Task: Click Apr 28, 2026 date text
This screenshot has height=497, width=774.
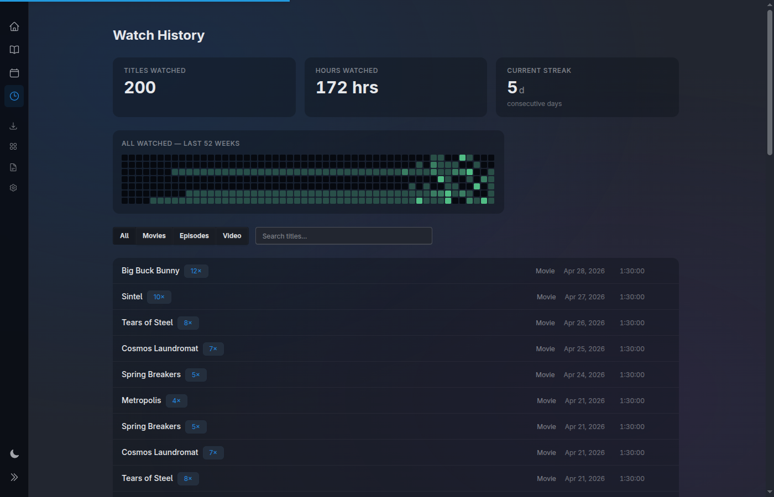Action: (584, 271)
